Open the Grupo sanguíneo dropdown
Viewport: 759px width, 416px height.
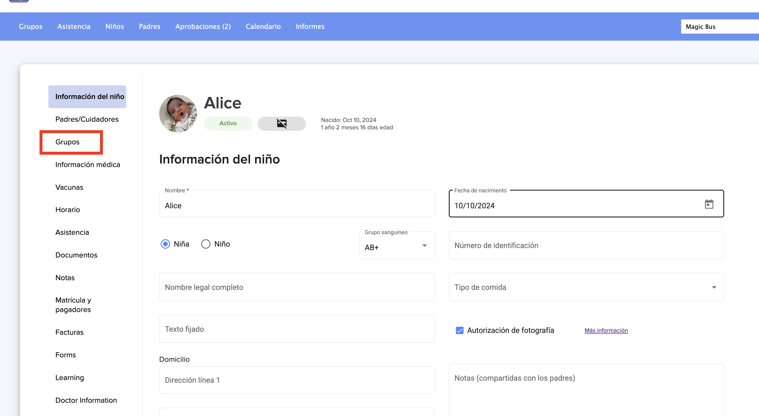click(396, 246)
